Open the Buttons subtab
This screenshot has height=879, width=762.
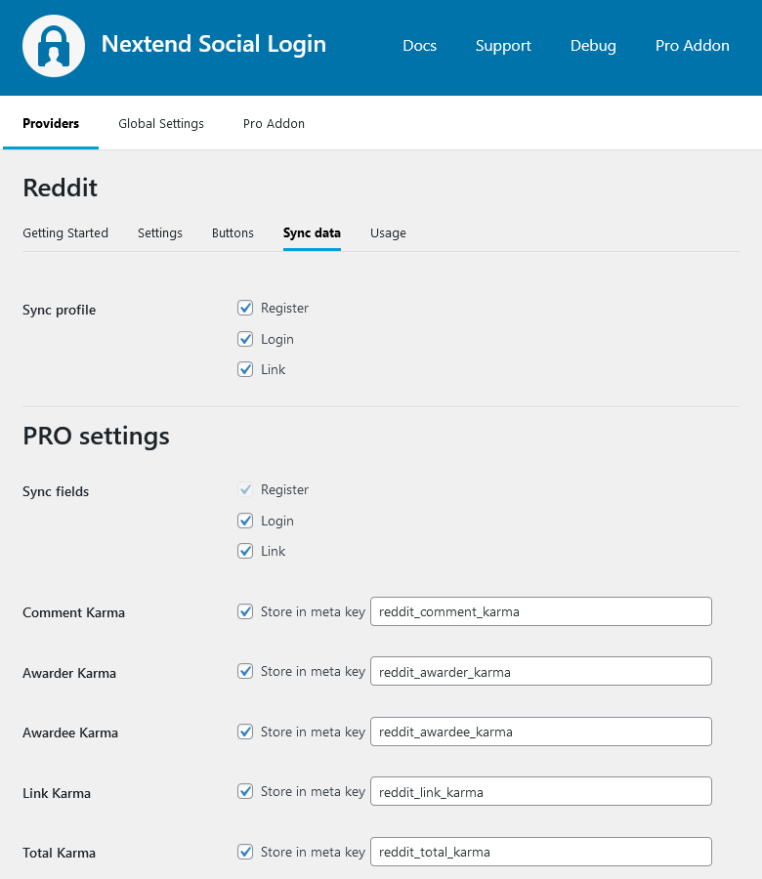[x=233, y=233]
